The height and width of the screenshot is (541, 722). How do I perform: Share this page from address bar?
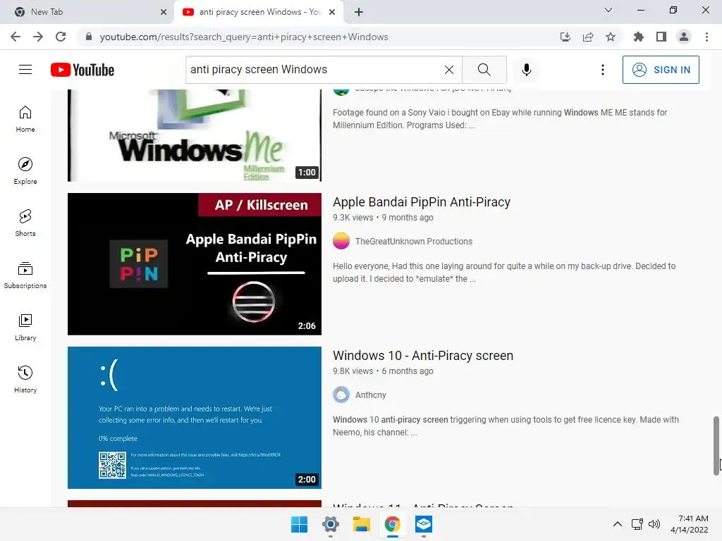588,37
